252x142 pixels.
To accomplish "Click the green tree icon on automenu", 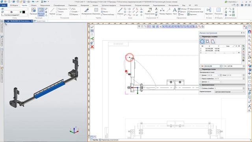I will (x=92, y=39).
